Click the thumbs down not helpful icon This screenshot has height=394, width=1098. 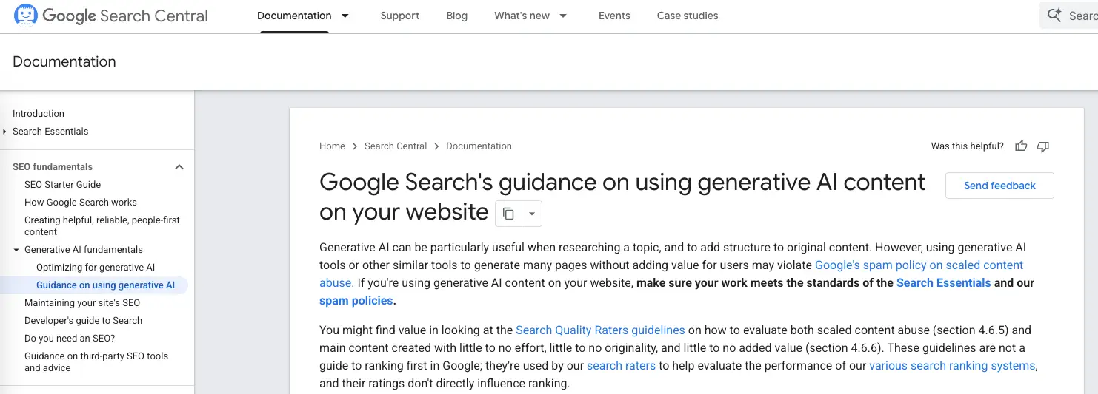[1043, 146]
